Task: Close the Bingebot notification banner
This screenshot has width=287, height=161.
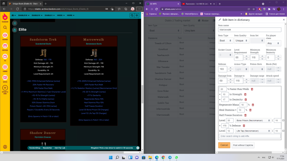Action: 138,148
